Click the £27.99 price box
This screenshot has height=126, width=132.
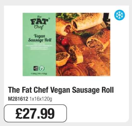tap(36, 113)
